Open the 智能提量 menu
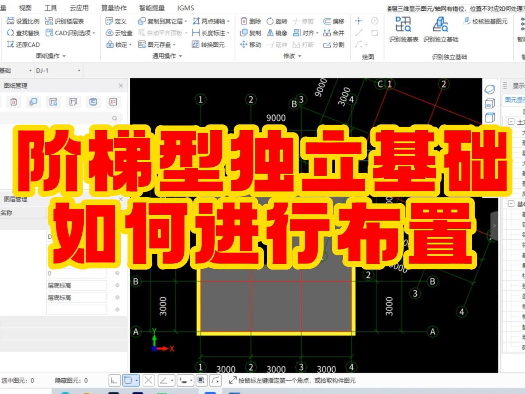 [151, 8]
